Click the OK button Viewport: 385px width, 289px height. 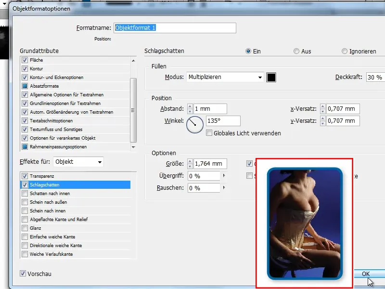coord(369,274)
